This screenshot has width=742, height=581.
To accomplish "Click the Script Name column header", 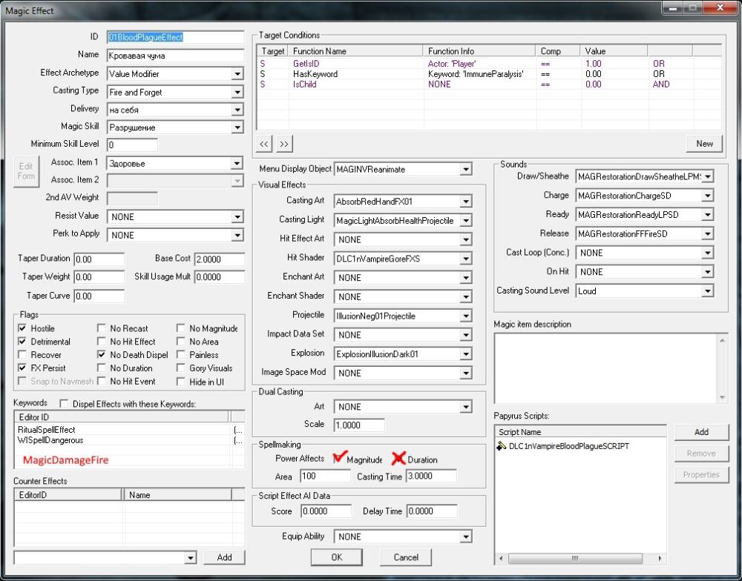I will point(581,431).
